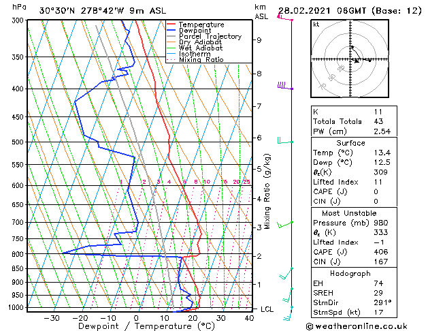
Task: Click the blue Dewpoint swatch in the legend
Action: [171, 31]
